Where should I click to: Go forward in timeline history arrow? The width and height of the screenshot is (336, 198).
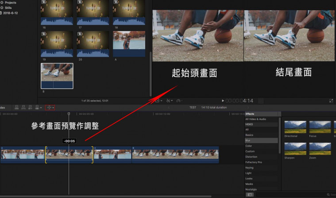pyautogui.click(x=248, y=108)
